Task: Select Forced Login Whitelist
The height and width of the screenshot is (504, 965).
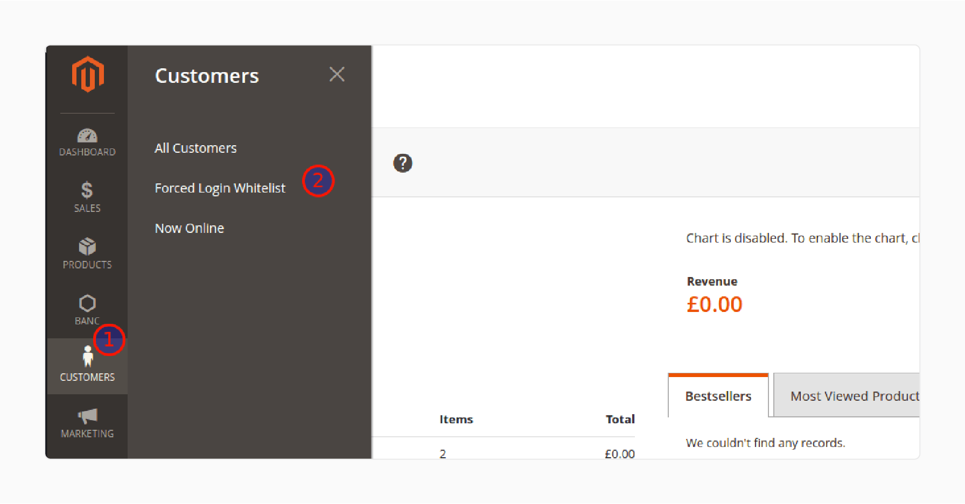Action: pyautogui.click(x=220, y=188)
